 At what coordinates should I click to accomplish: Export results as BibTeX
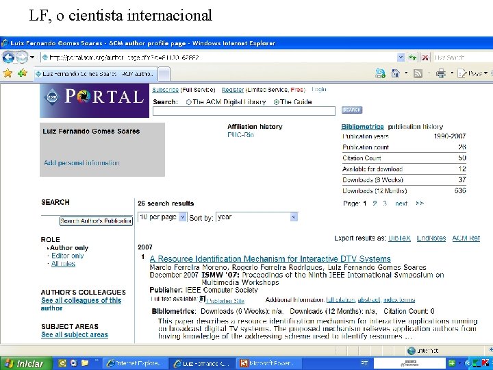pos(399,238)
